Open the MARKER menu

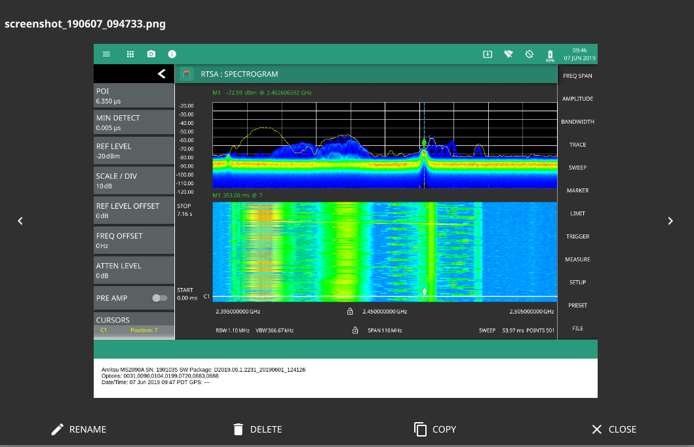click(577, 190)
